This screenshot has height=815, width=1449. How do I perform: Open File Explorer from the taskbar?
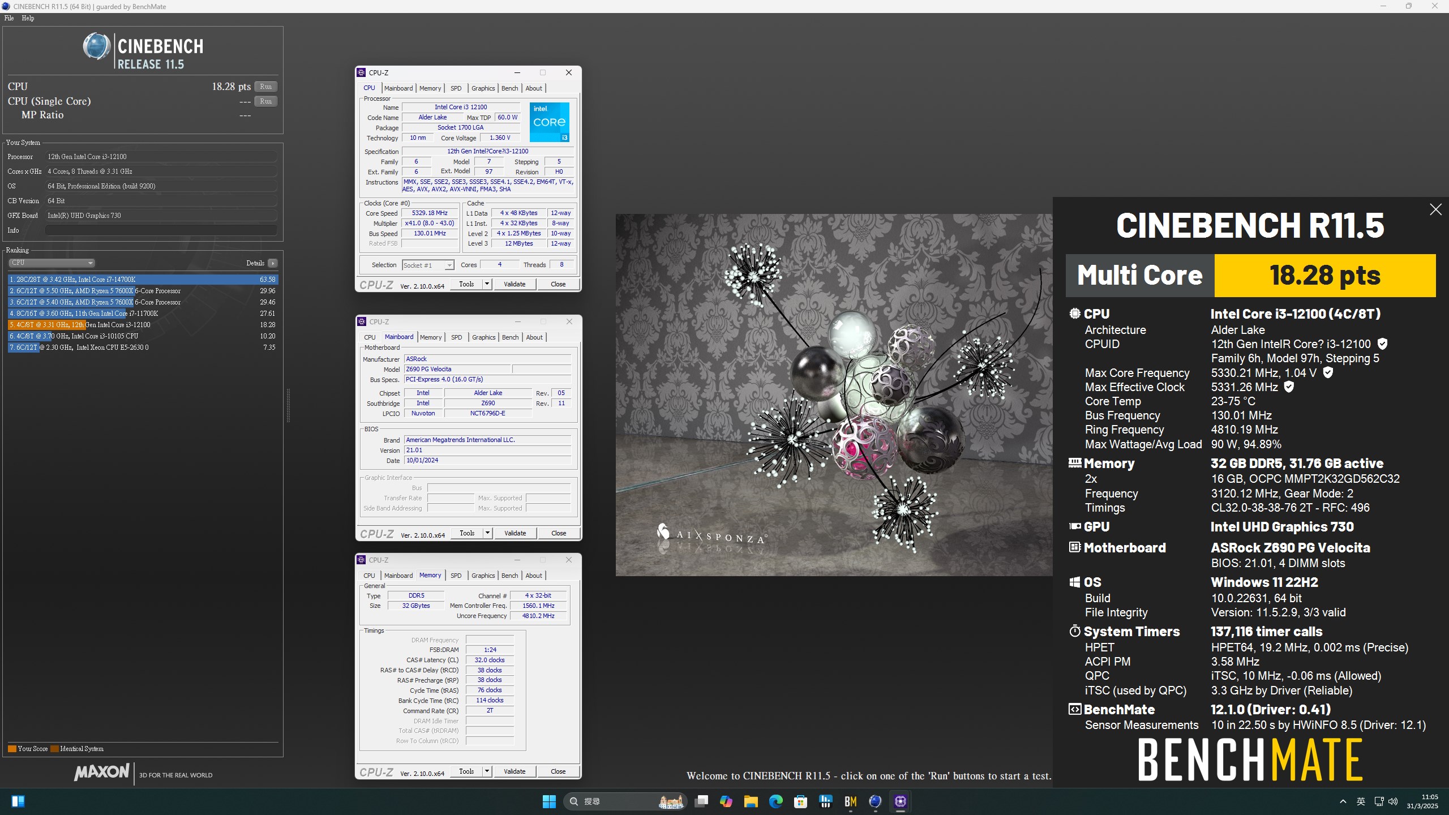click(x=751, y=801)
